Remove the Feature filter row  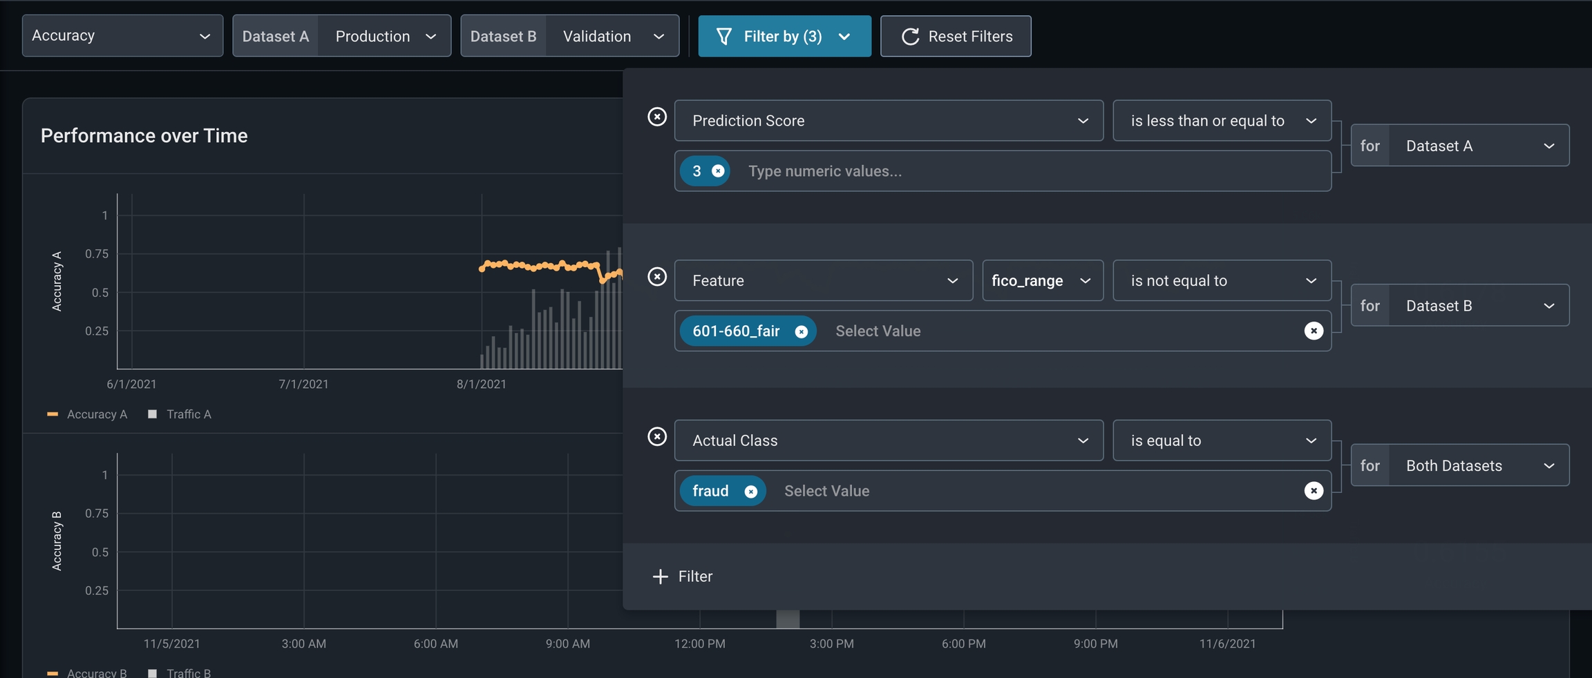657,277
